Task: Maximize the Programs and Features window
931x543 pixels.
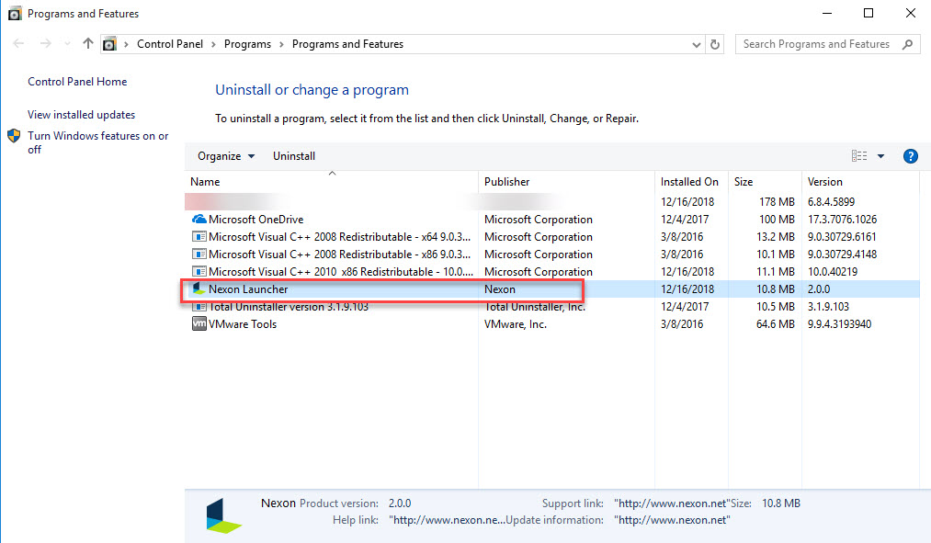Action: click(869, 13)
